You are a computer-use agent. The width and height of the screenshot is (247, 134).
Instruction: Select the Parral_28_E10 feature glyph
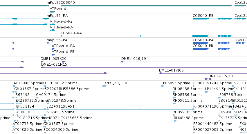[104, 86]
